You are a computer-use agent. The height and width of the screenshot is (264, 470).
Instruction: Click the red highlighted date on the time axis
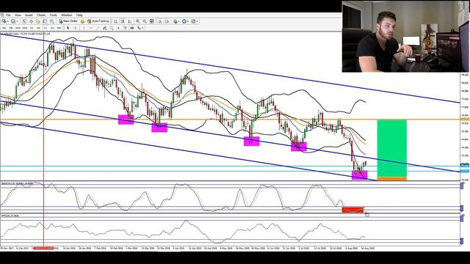click(43, 248)
